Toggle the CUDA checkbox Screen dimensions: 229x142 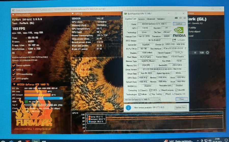[150, 90]
